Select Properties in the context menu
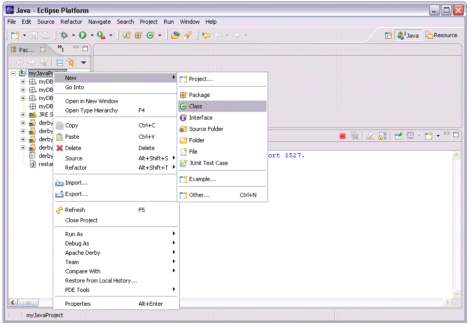Image resolution: width=472 pixels, height=329 pixels. (78, 304)
